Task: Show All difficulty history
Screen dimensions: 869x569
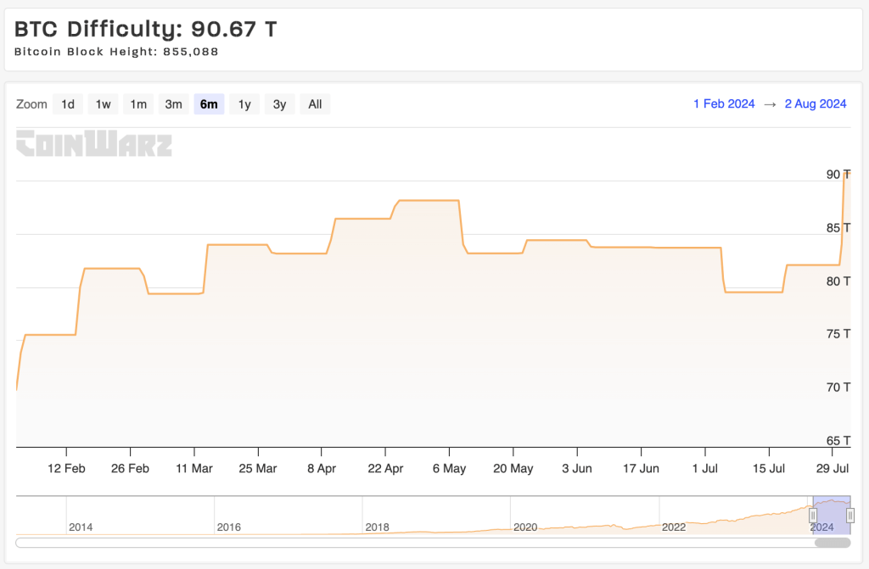Action: (315, 104)
